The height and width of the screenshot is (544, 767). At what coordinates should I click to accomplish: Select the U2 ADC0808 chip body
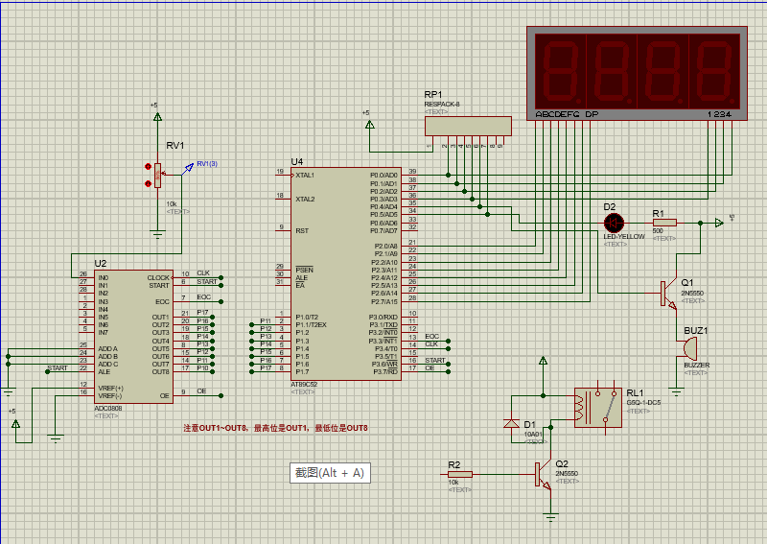click(133, 337)
